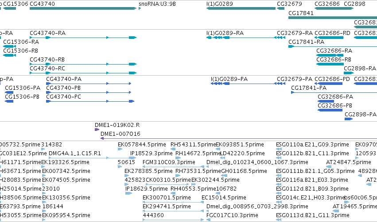
Task: Open the CG43740-RA transcript
Action: 83,38
